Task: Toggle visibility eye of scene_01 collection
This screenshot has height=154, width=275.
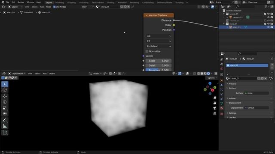Action: click(x=268, y=14)
